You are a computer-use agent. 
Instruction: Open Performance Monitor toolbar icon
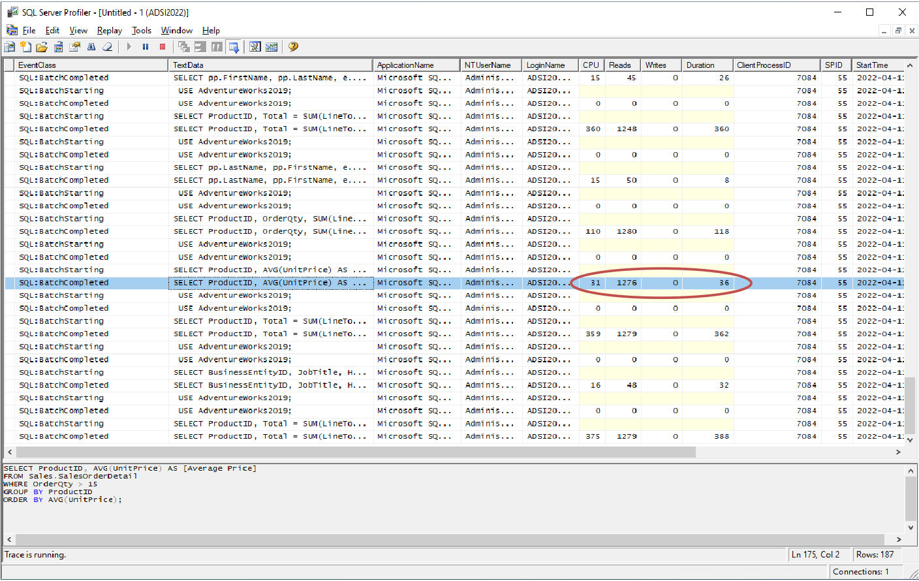pos(272,47)
